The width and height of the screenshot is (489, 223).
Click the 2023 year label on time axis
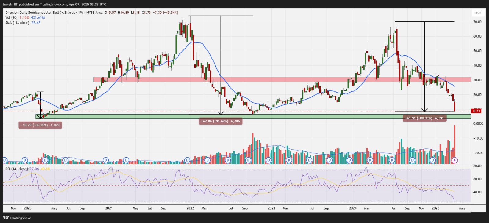pos(271,208)
